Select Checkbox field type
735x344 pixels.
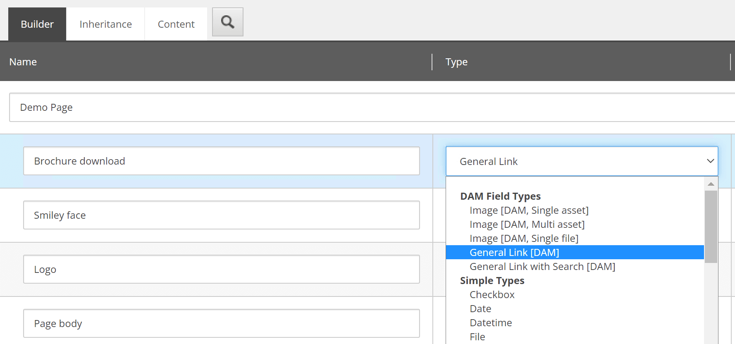[x=492, y=295]
